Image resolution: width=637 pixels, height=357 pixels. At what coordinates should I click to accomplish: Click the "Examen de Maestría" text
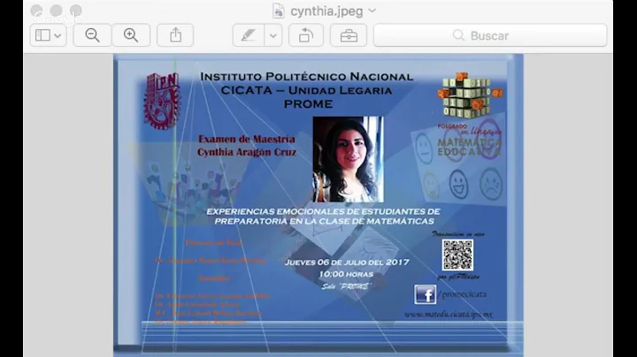(247, 139)
